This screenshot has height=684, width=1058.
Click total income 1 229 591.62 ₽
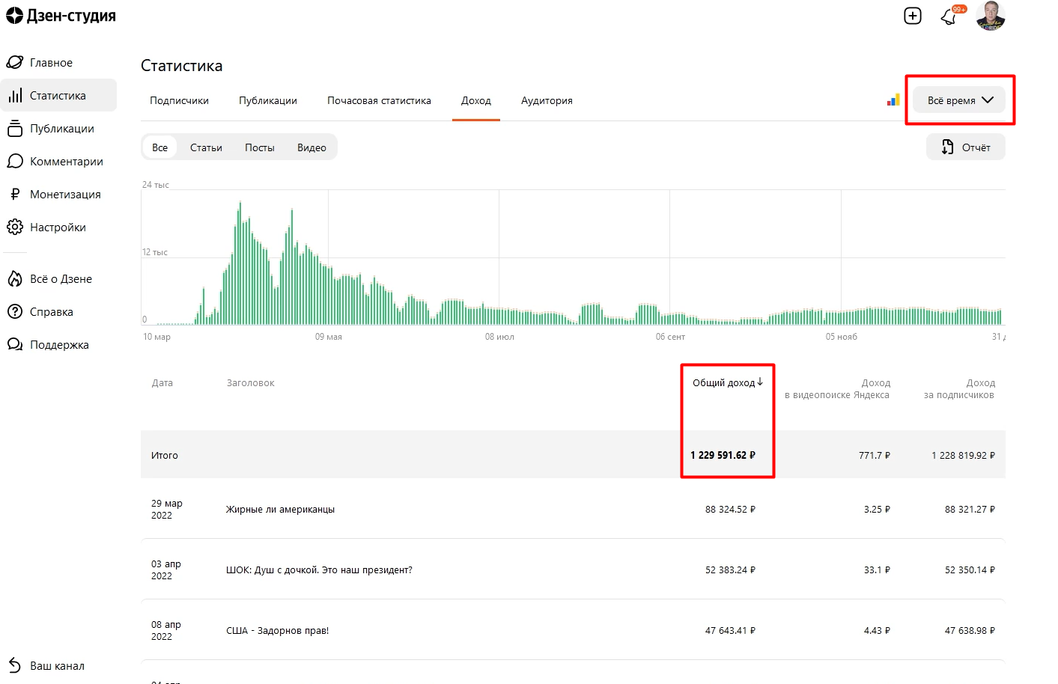723,455
